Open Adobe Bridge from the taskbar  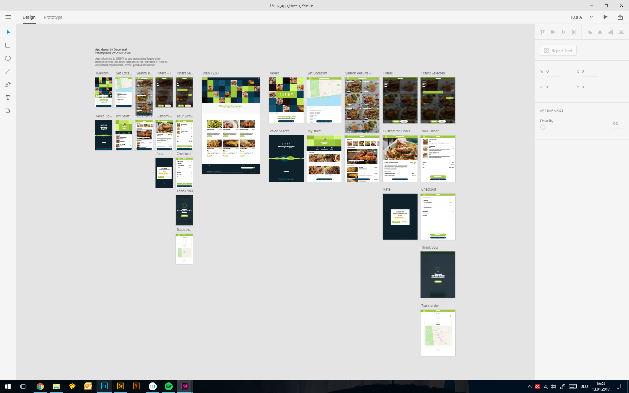[120, 386]
